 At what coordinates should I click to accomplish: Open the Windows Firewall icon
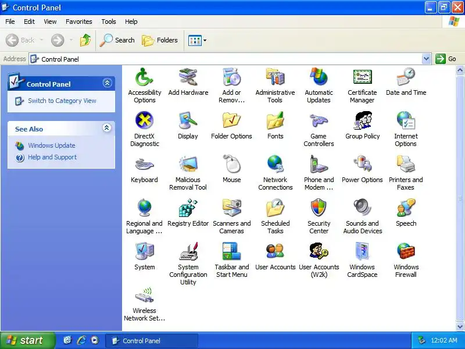tap(406, 252)
